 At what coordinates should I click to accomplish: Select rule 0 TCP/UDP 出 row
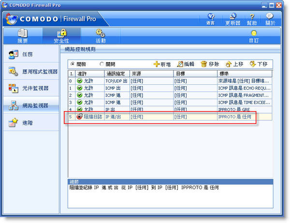[x=170, y=81]
